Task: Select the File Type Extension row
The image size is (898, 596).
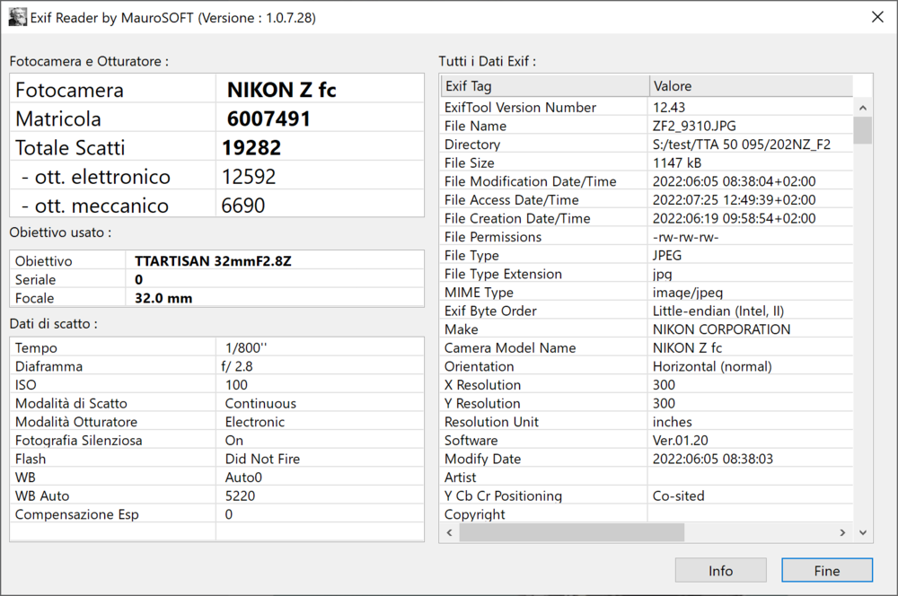Action: point(646,274)
